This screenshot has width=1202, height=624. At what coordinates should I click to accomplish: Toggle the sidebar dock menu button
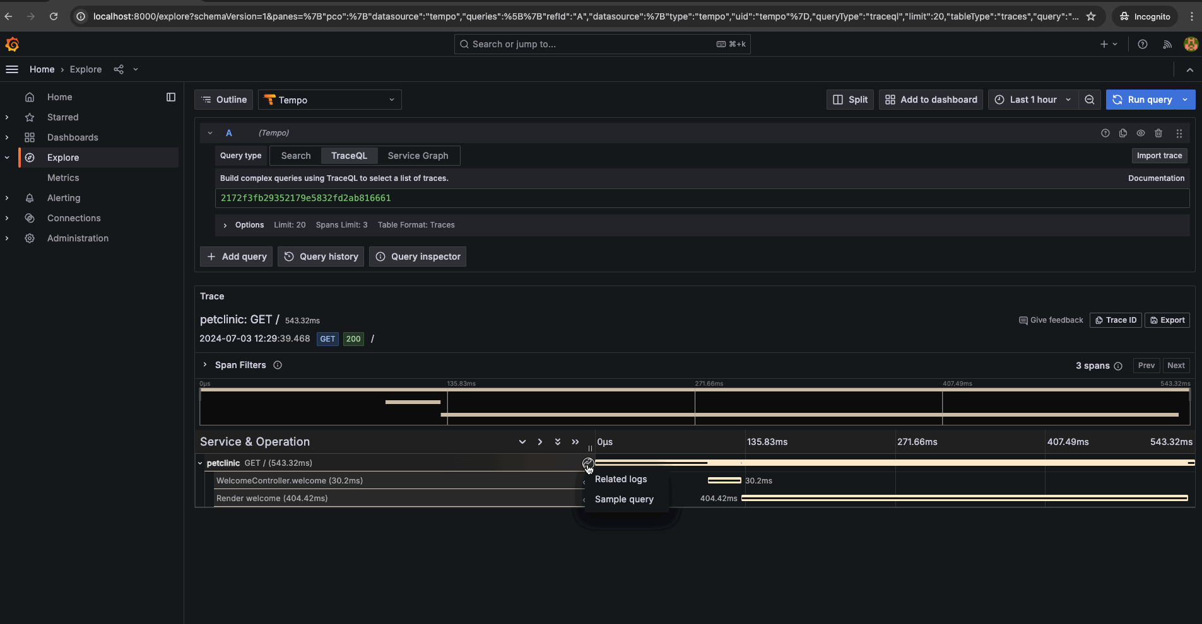pos(171,97)
